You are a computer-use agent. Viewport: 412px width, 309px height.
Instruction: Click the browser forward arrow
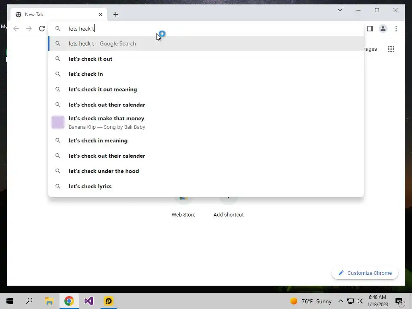click(29, 29)
